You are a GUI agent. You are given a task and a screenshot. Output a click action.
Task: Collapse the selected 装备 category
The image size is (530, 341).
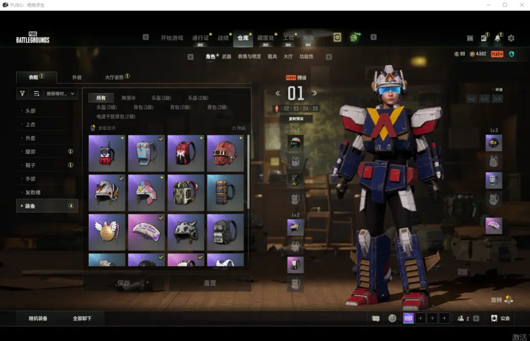[47, 206]
